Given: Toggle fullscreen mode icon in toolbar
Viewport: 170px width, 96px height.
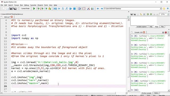Looking at the screenshot, I should [x=84, y=9].
